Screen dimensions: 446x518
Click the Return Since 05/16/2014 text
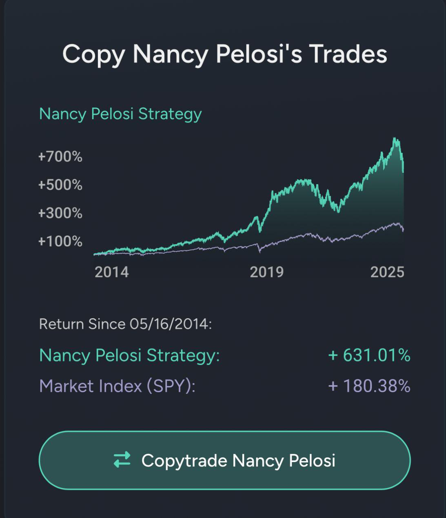[125, 324]
